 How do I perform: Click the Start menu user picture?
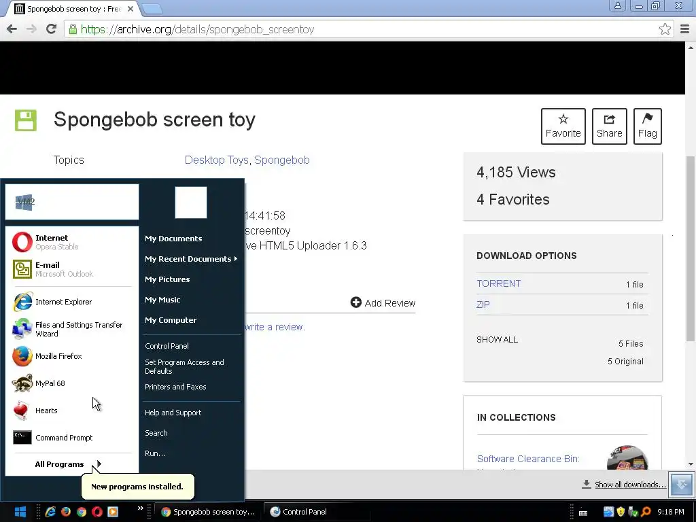coord(191,203)
